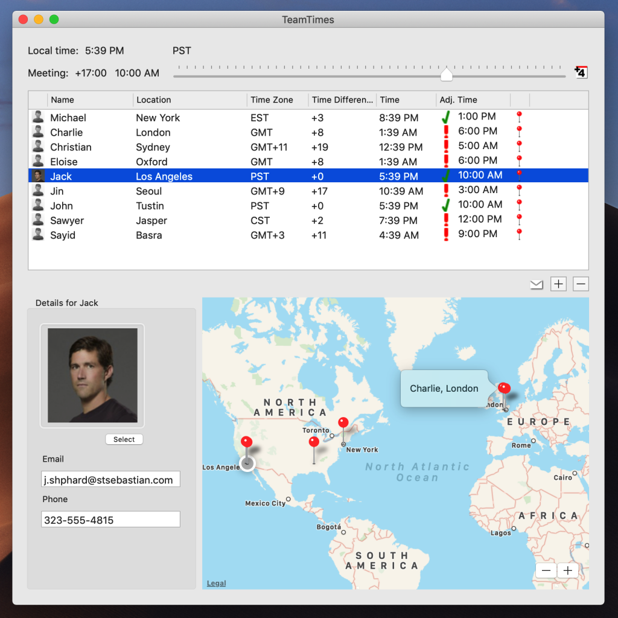Sort table by Adj. Time column header

(x=473, y=100)
